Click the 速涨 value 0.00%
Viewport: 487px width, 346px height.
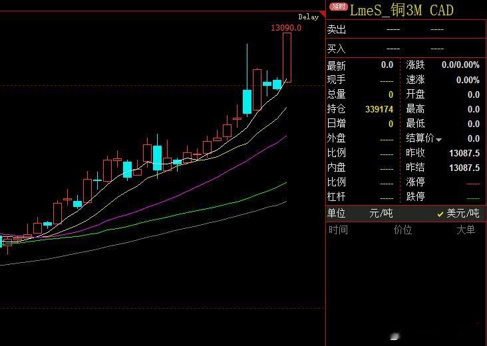[468, 80]
